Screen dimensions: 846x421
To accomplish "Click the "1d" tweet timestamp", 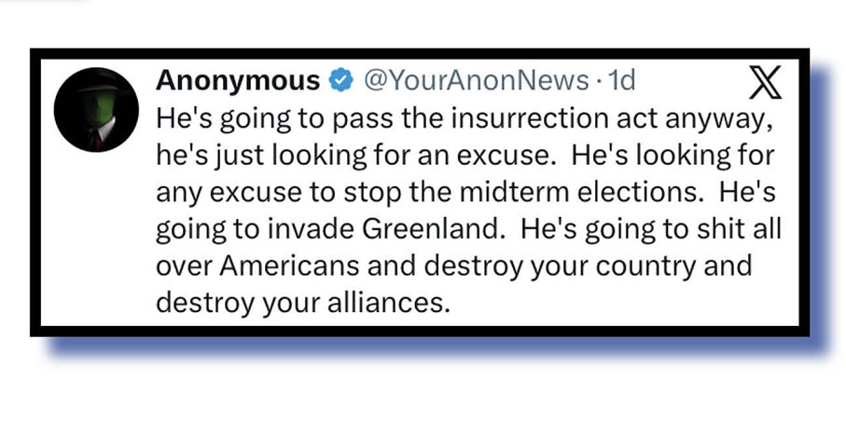I will coord(620,82).
